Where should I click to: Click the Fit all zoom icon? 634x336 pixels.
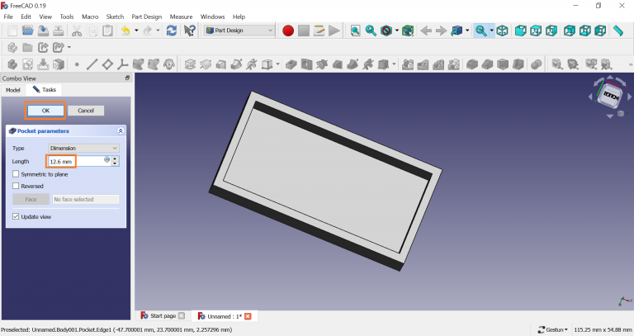[355, 31]
